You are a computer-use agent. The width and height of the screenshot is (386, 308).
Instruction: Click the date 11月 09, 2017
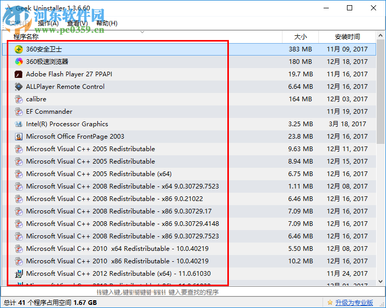tap(347, 49)
